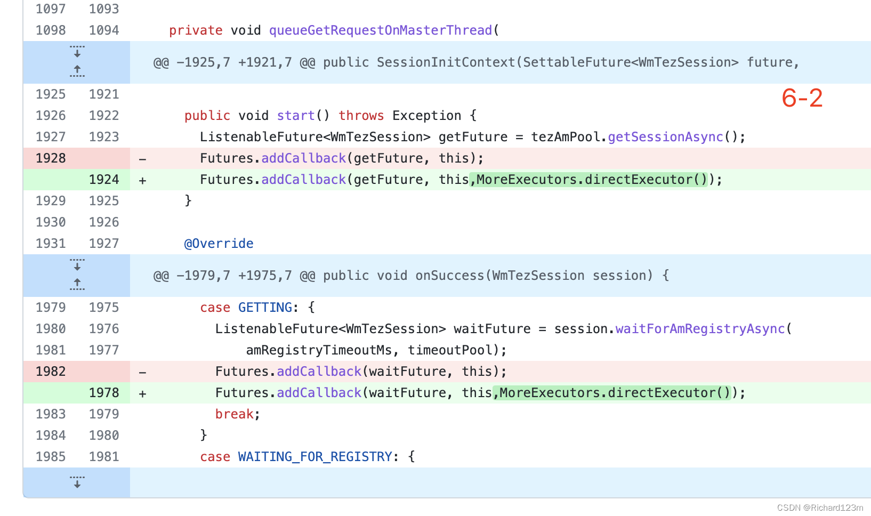Click the getSessionAsync method call

pyautogui.click(x=666, y=137)
